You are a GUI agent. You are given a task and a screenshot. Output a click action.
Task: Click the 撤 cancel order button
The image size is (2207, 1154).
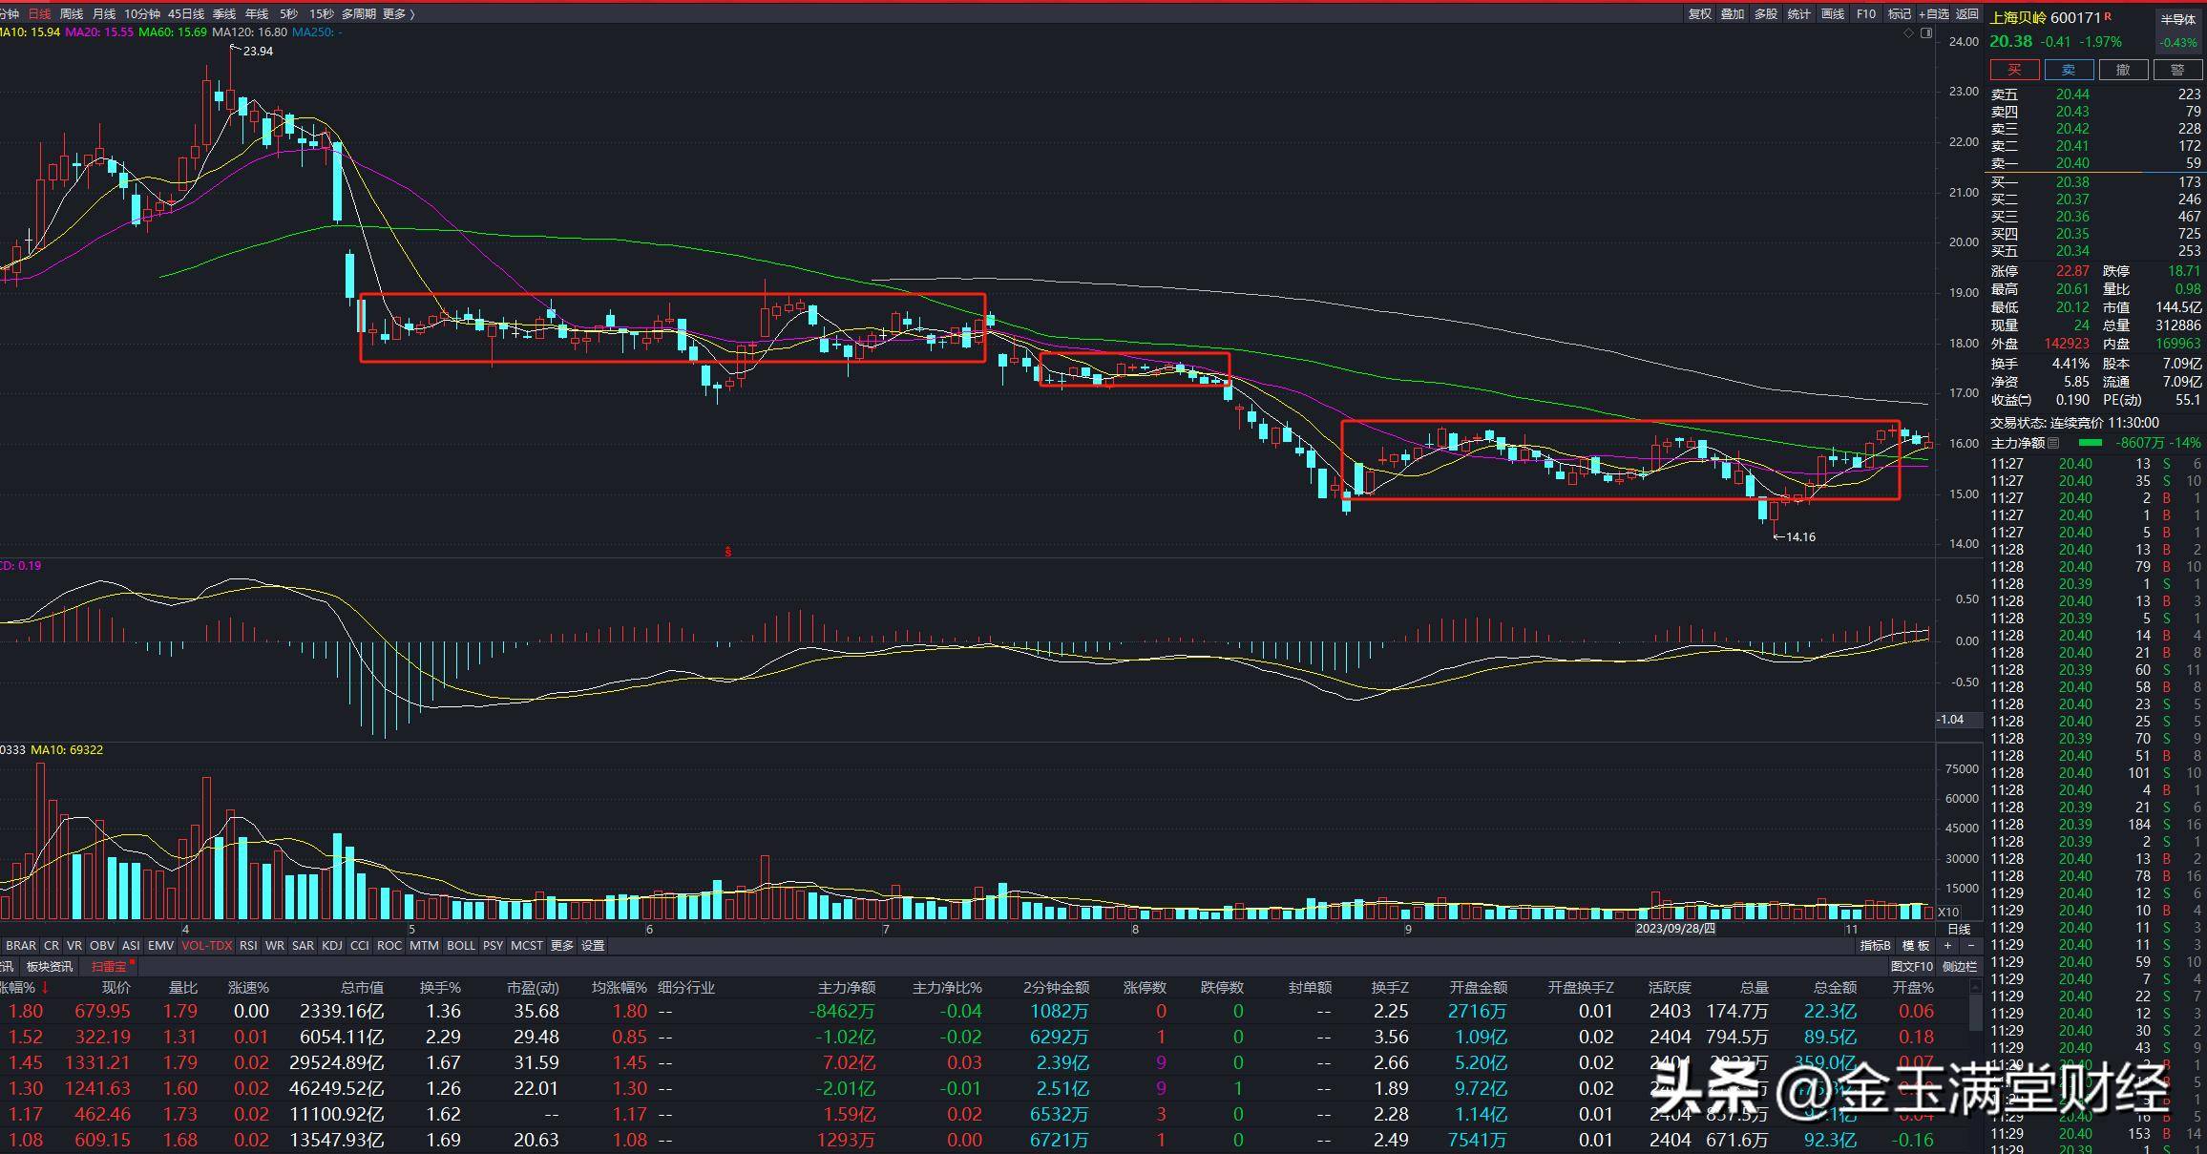[x=2122, y=70]
